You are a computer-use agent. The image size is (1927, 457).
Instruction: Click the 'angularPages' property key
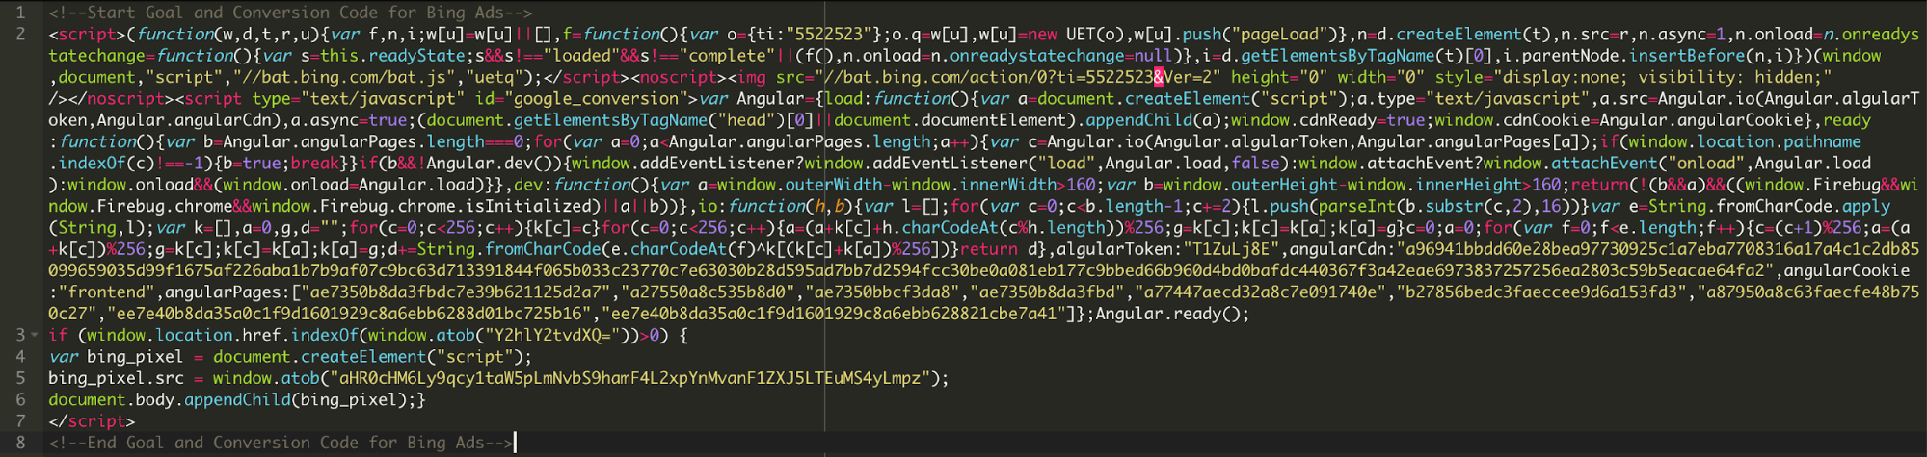223,292
